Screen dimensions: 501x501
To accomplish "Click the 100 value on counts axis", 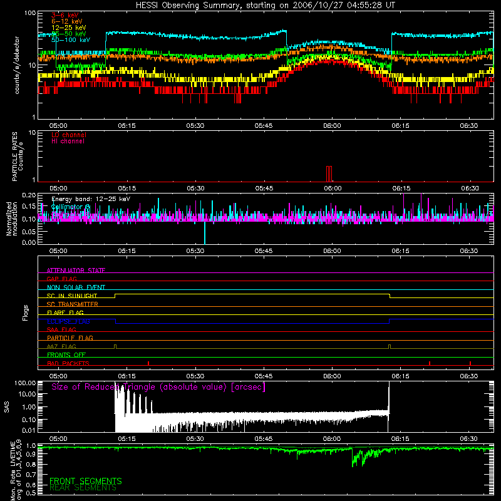I will (29, 13).
